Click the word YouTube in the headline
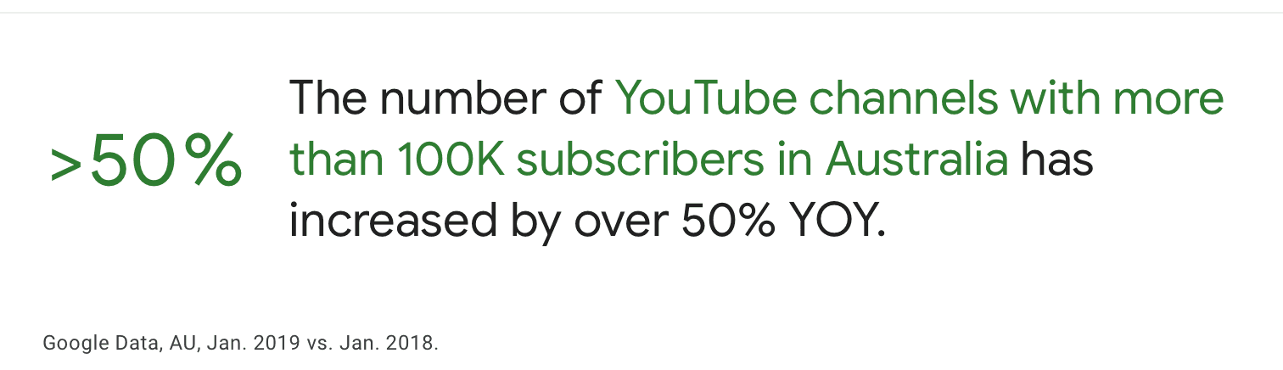The width and height of the screenshot is (1283, 370). coord(705,99)
